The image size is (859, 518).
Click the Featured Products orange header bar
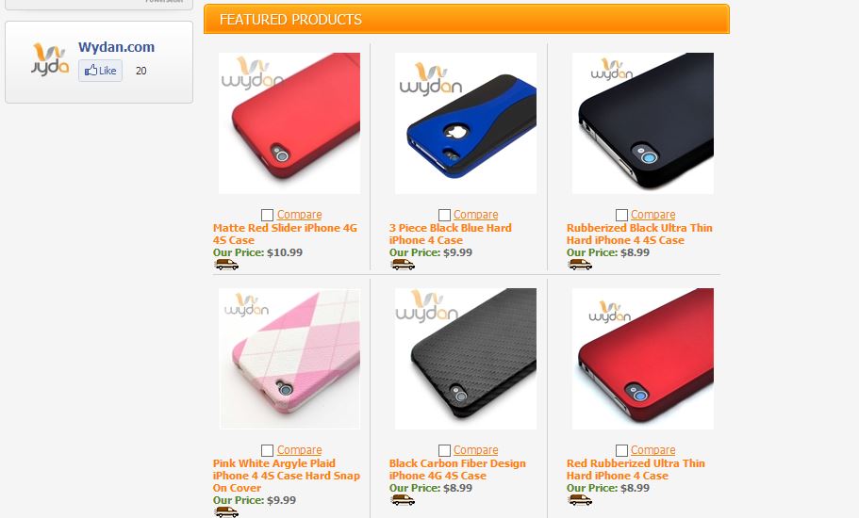pyautogui.click(x=466, y=19)
